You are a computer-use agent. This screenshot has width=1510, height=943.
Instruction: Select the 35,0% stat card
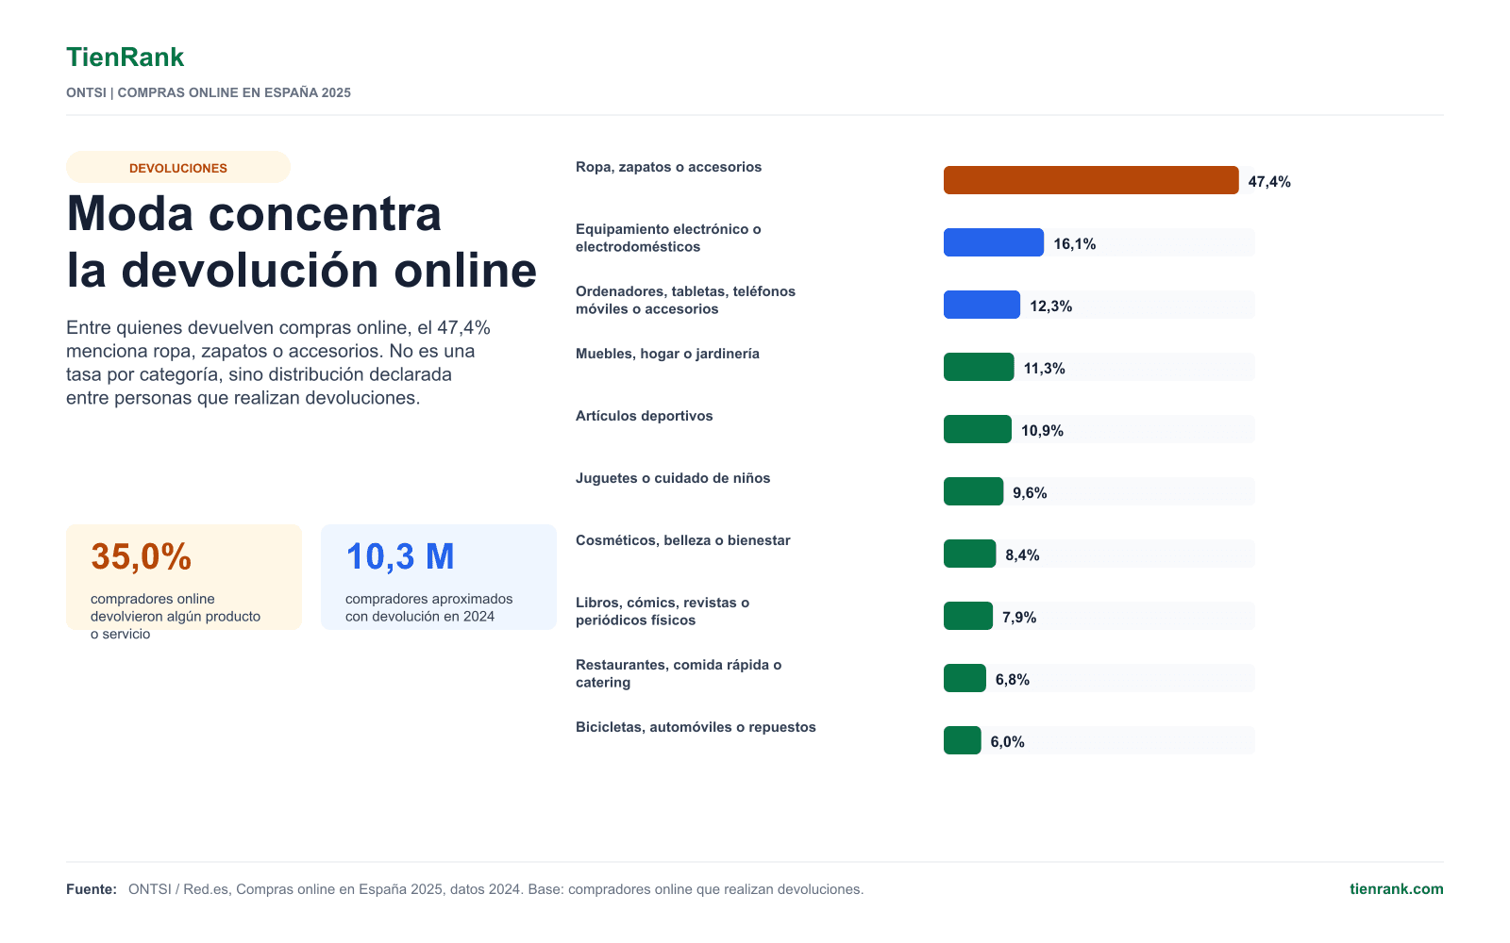[184, 577]
